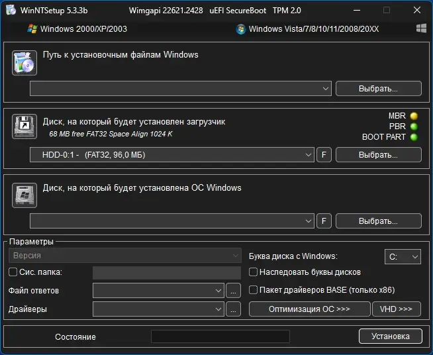Click Выбрать for boot loader drive
This screenshot has height=355, width=433.
379,155
